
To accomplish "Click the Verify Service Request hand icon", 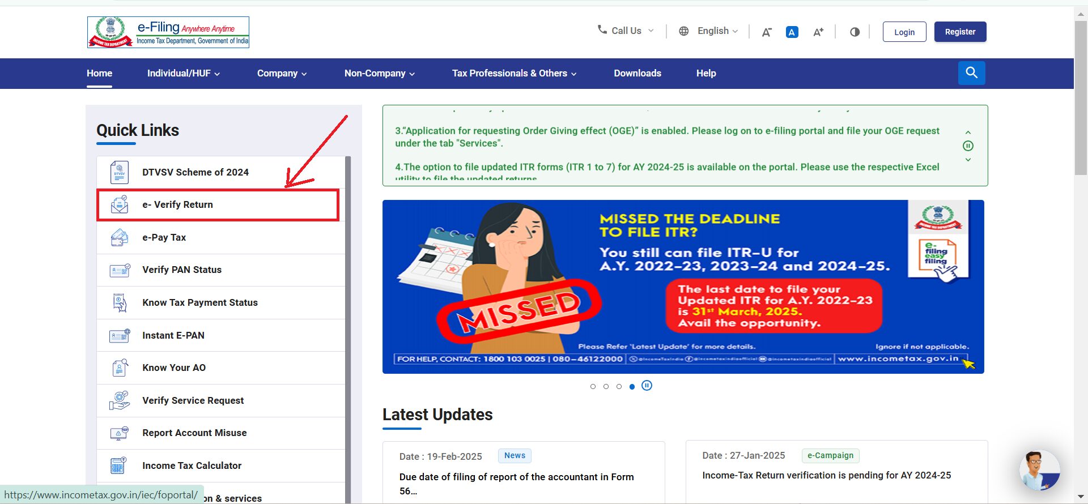I will coord(120,400).
